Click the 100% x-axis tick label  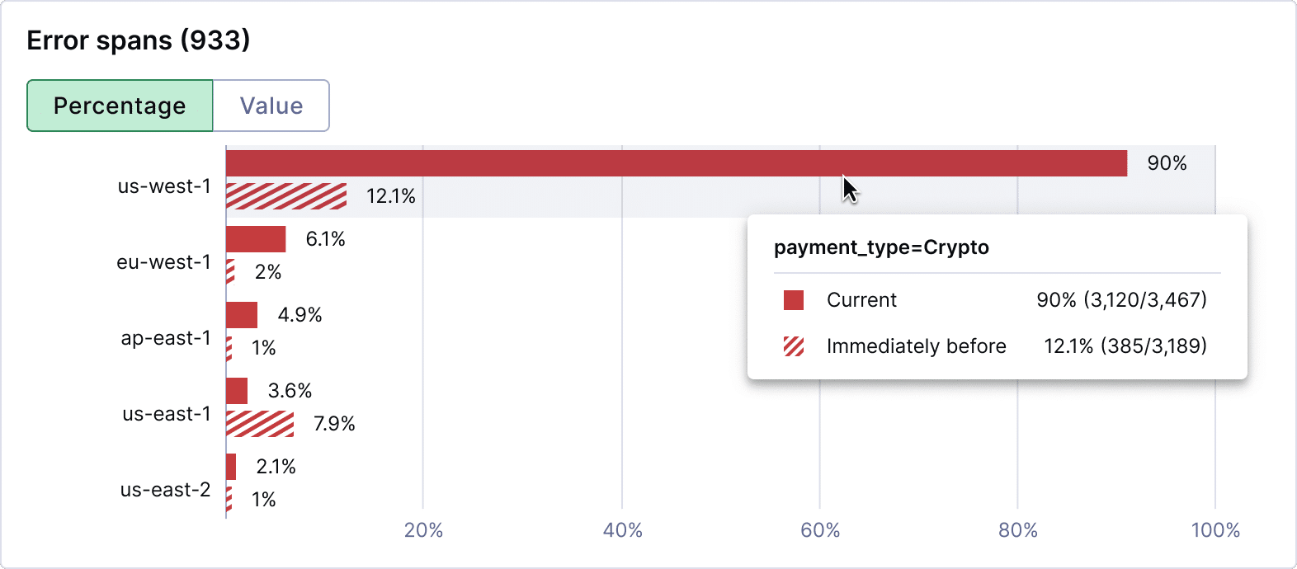click(x=1215, y=530)
